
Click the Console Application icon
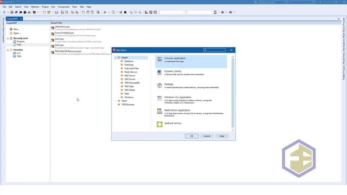(159, 59)
